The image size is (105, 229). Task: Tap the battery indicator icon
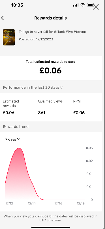coord(91,5)
